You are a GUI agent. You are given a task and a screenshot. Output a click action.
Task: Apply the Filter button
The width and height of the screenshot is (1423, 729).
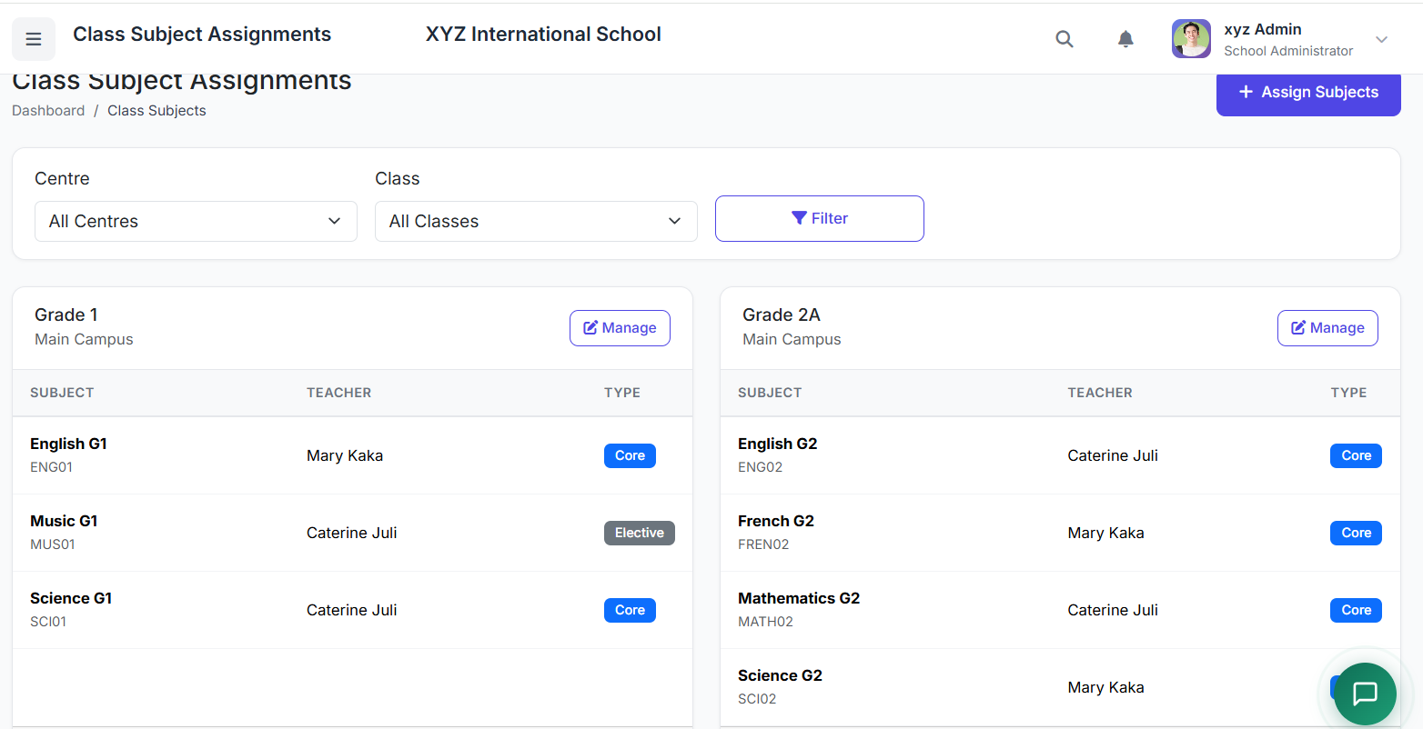(820, 218)
